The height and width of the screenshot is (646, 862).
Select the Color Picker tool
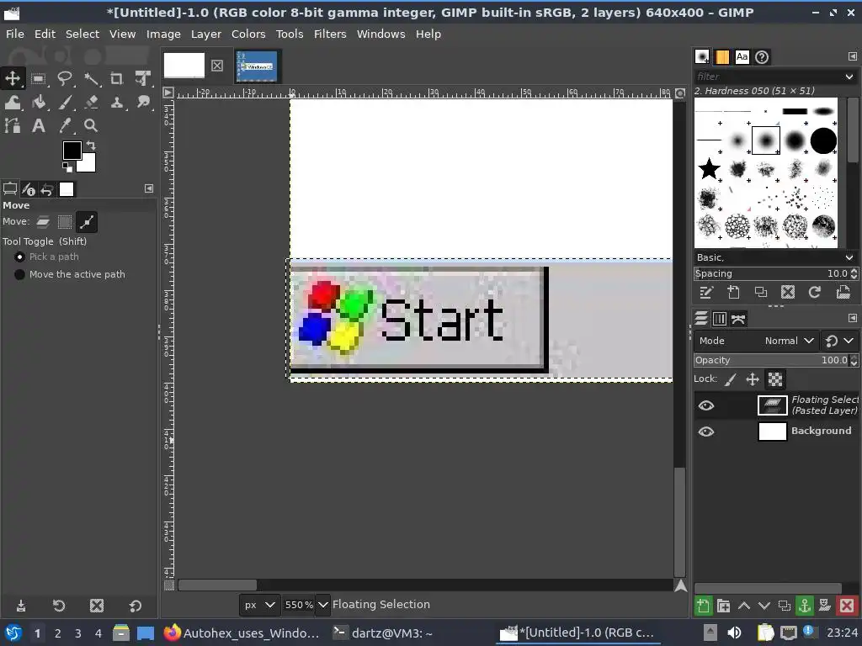[65, 126]
